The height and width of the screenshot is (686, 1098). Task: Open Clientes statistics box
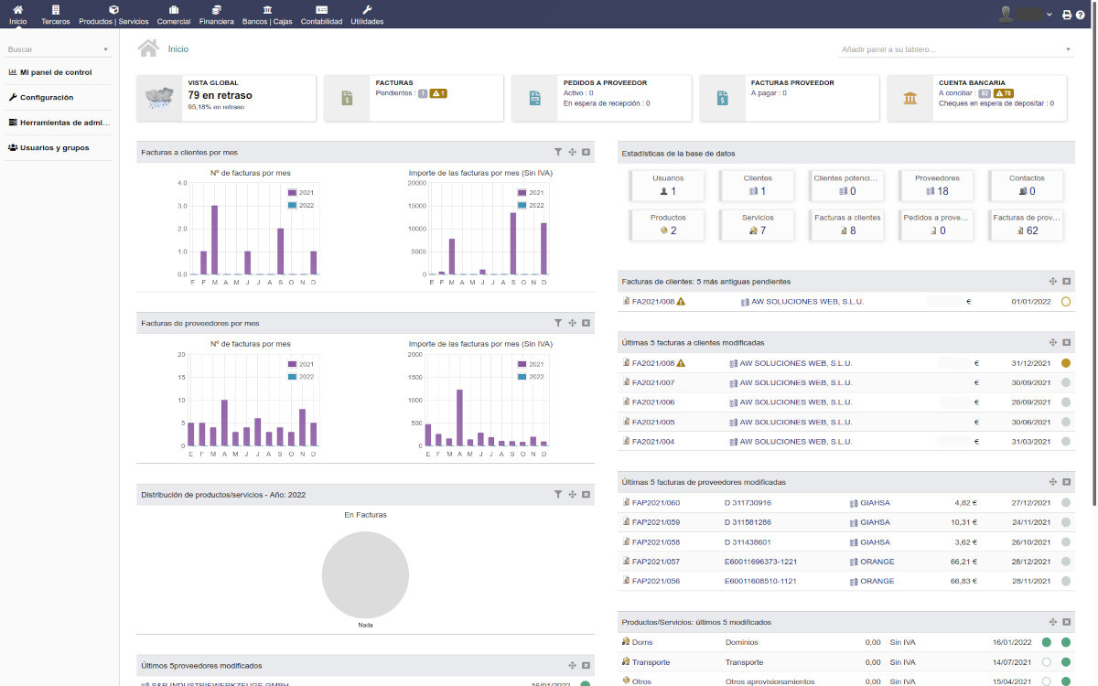coord(758,185)
